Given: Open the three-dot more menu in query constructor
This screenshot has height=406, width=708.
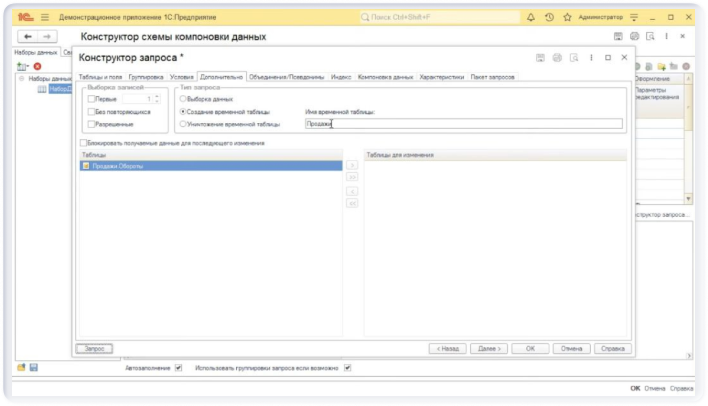Looking at the screenshot, I should point(591,58).
